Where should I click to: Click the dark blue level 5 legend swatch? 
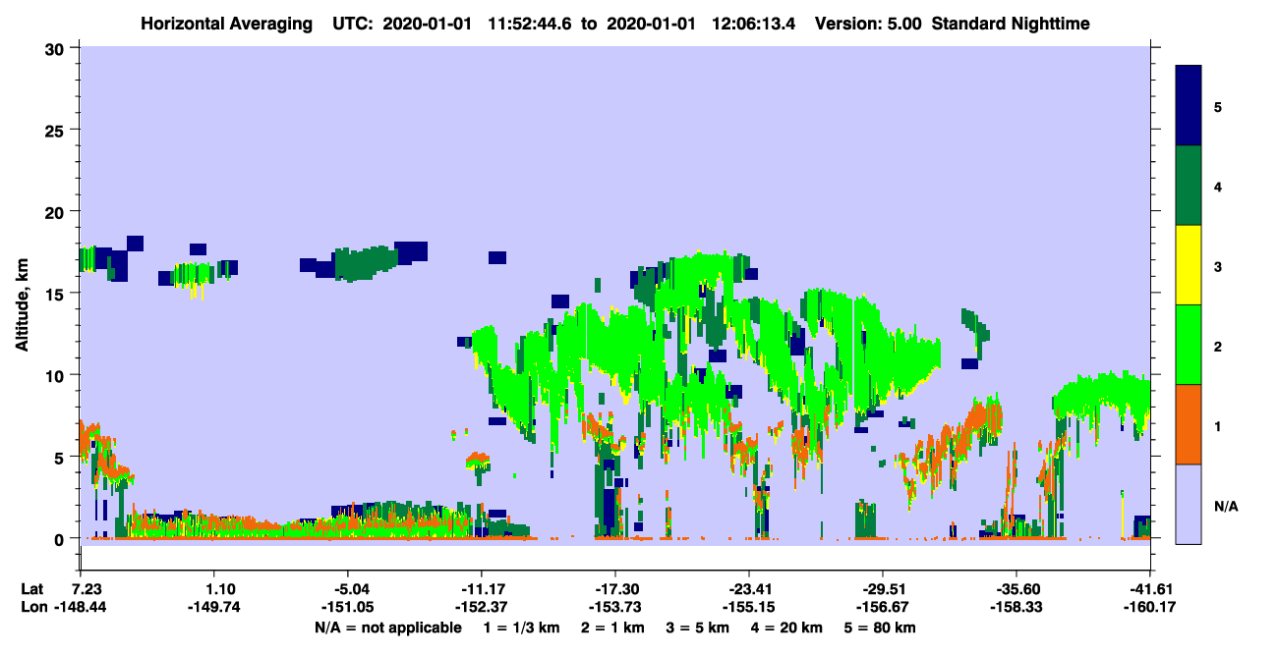(x=1189, y=106)
